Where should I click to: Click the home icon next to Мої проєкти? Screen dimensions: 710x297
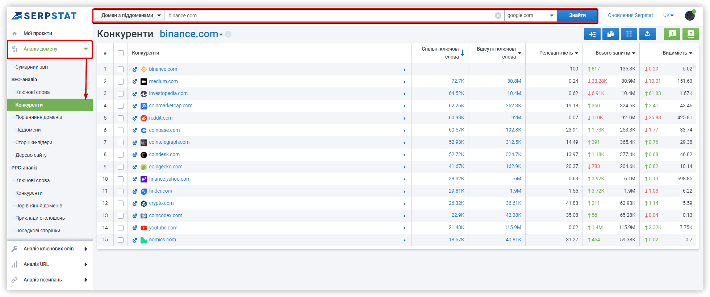pos(14,34)
